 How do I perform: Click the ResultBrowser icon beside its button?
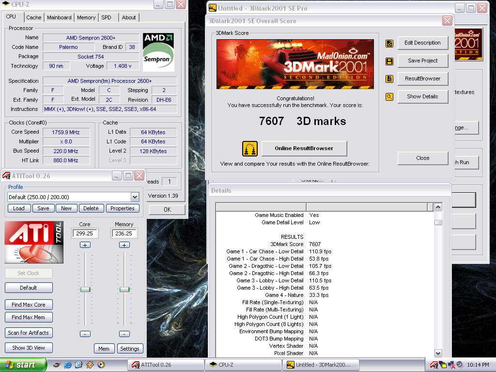tap(389, 79)
